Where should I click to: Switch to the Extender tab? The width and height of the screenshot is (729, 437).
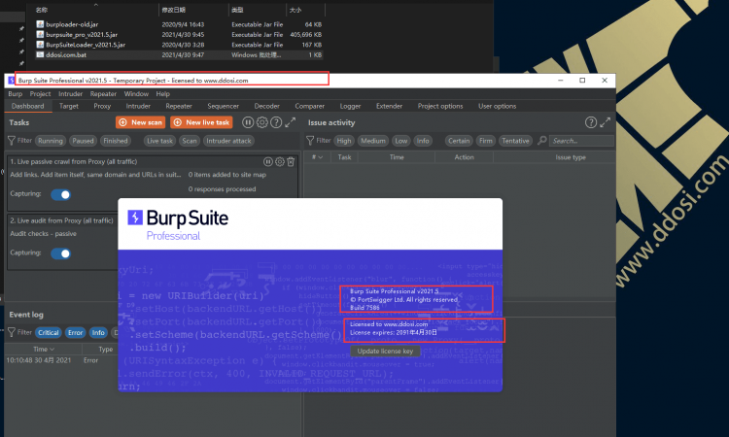[x=389, y=106]
